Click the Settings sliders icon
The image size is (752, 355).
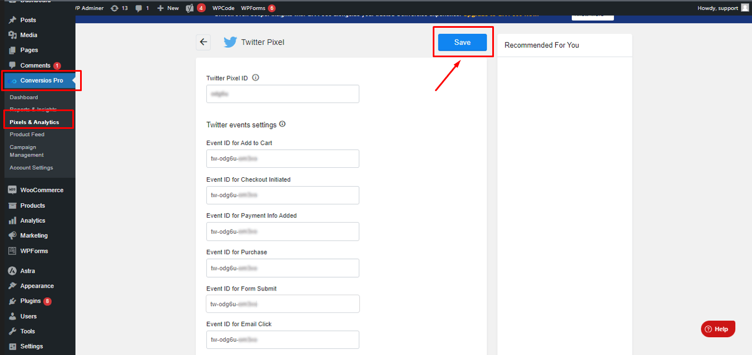tap(12, 346)
